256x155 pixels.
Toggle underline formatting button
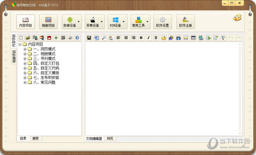[x=156, y=38]
